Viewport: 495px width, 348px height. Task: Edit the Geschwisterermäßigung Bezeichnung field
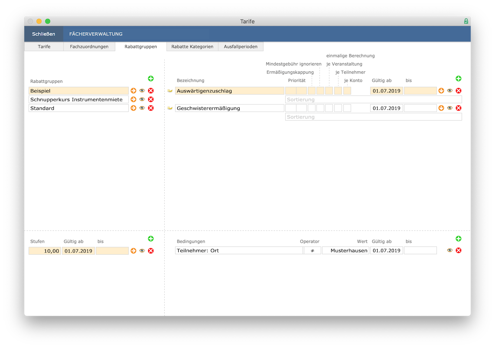click(x=229, y=108)
